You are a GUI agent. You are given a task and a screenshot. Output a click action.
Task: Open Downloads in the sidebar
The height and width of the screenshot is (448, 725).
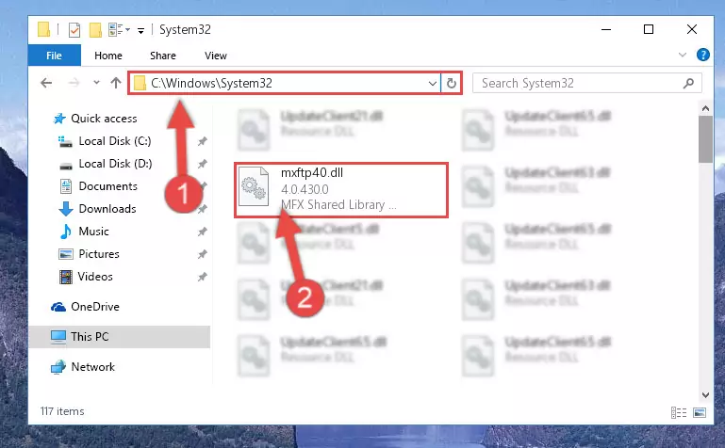click(x=107, y=209)
